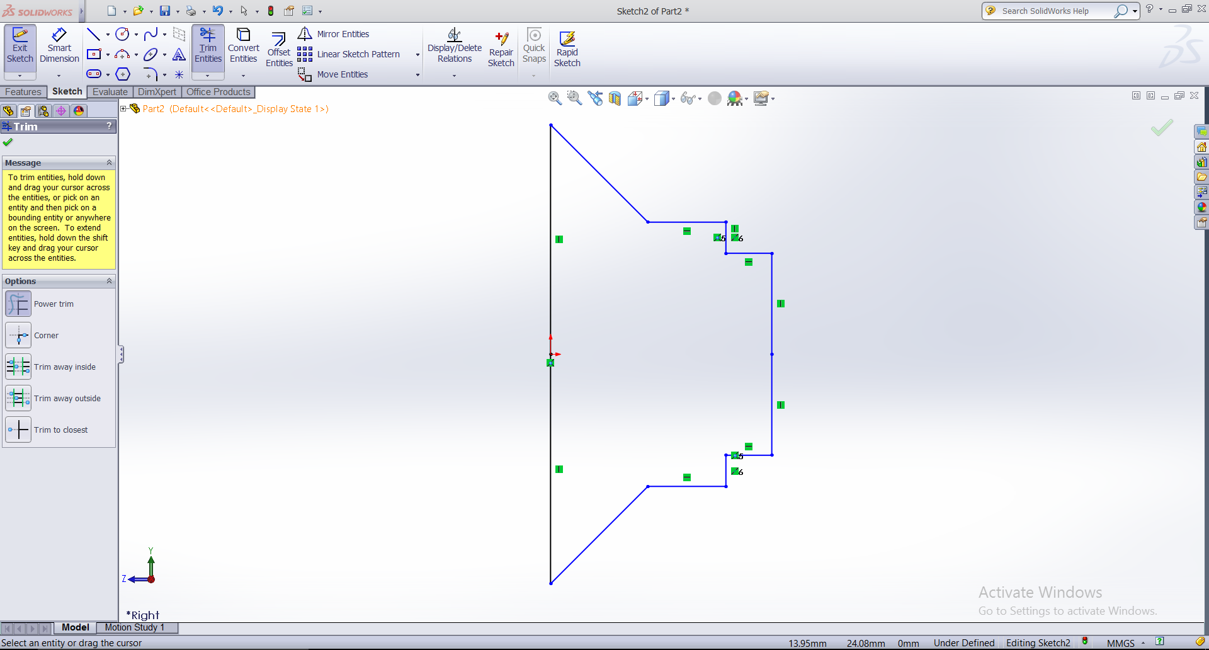Switch to the Office Products tab
The image size is (1209, 650).
[219, 92]
